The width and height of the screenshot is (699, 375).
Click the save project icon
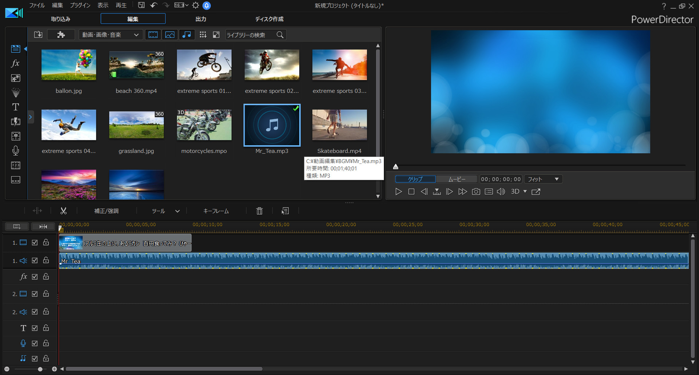[x=141, y=5]
